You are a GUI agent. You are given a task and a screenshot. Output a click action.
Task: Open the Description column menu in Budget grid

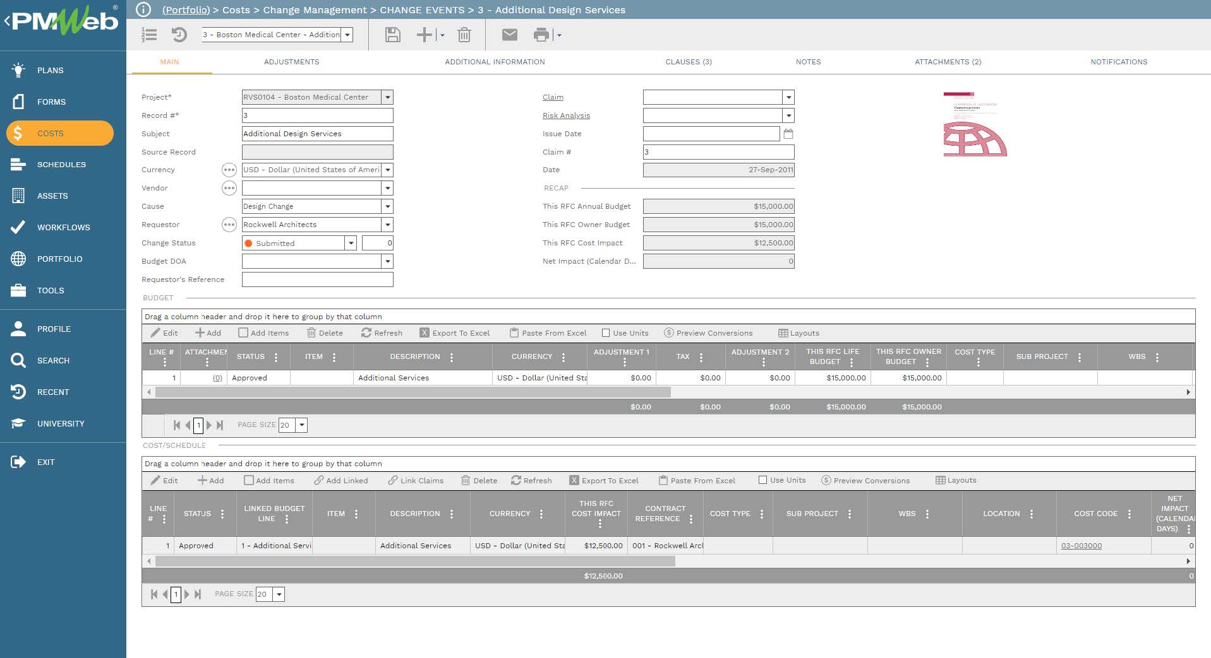click(x=452, y=357)
